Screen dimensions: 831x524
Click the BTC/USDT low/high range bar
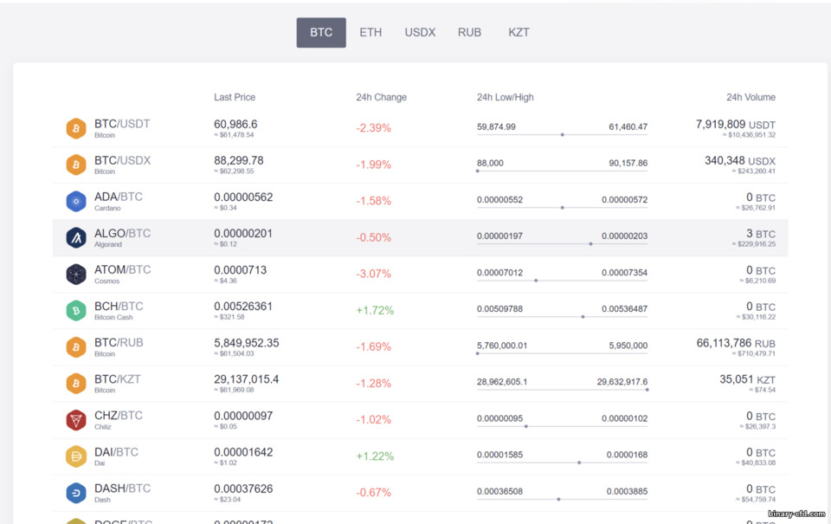(x=563, y=135)
